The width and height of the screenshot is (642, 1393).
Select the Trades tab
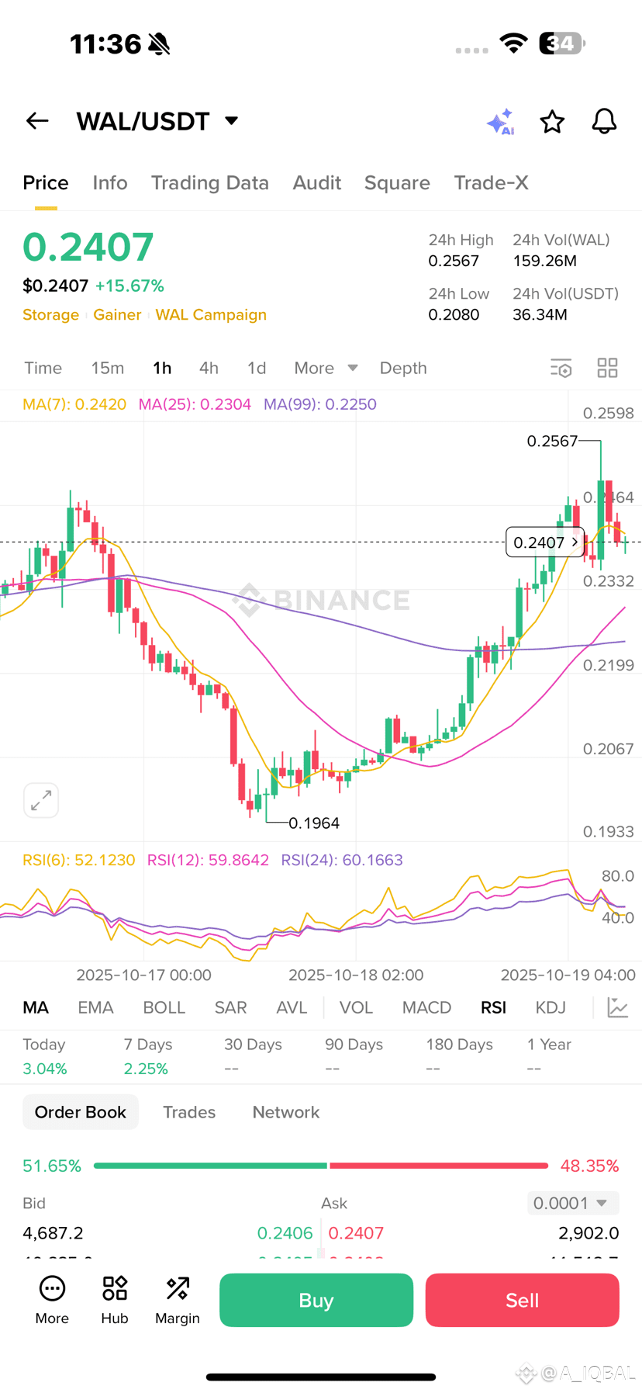[189, 1112]
